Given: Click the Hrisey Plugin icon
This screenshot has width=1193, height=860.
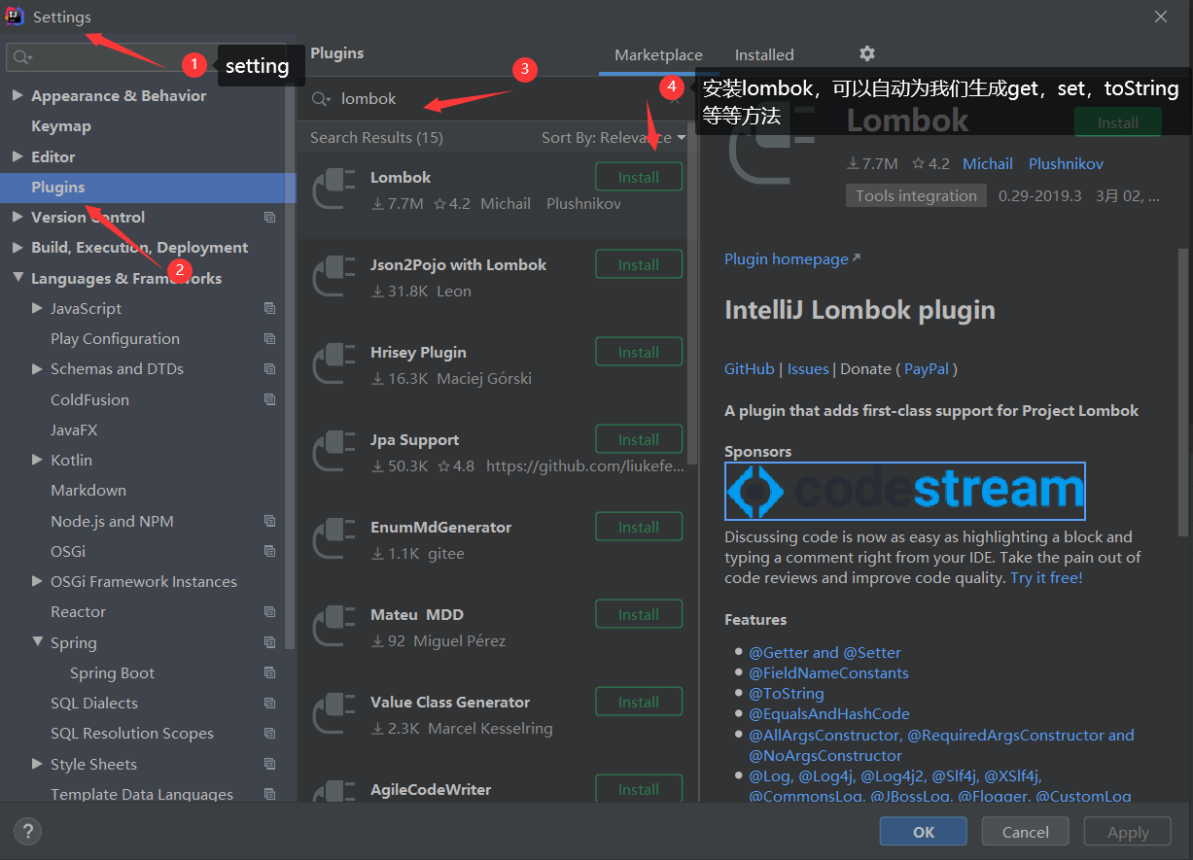Looking at the screenshot, I should point(333,364).
